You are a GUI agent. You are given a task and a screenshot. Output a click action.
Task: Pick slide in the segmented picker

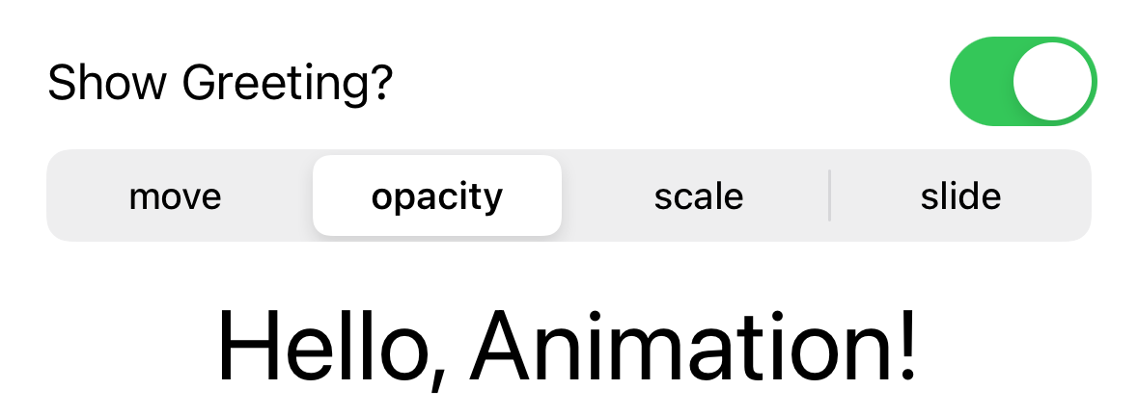[960, 196]
